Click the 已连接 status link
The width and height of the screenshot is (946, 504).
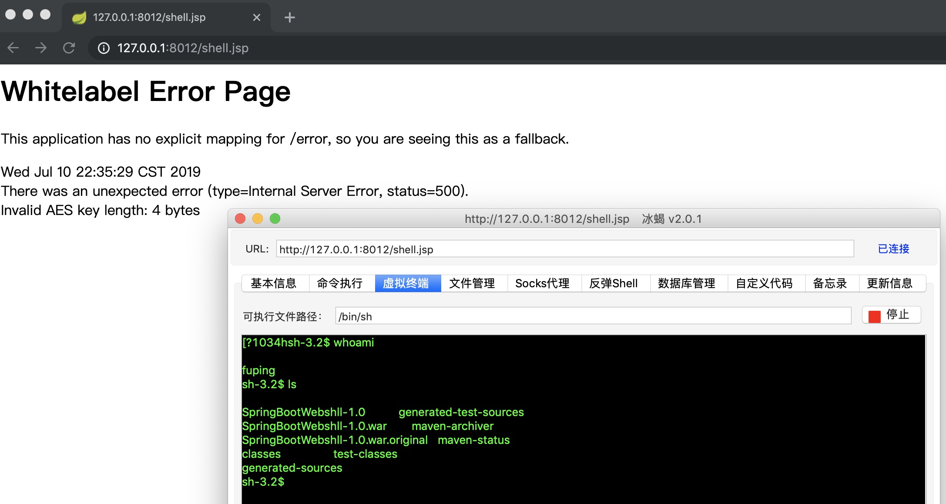pyautogui.click(x=893, y=249)
